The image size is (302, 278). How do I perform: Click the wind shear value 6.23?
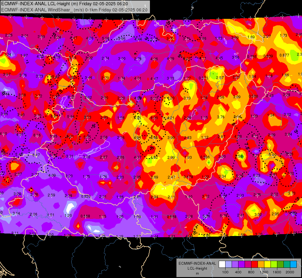(257, 175)
